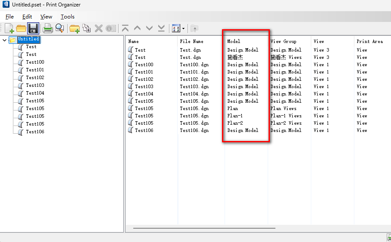This screenshot has width=391, height=242.
Task: Create a new print set with New icon
Action: (x=9, y=28)
